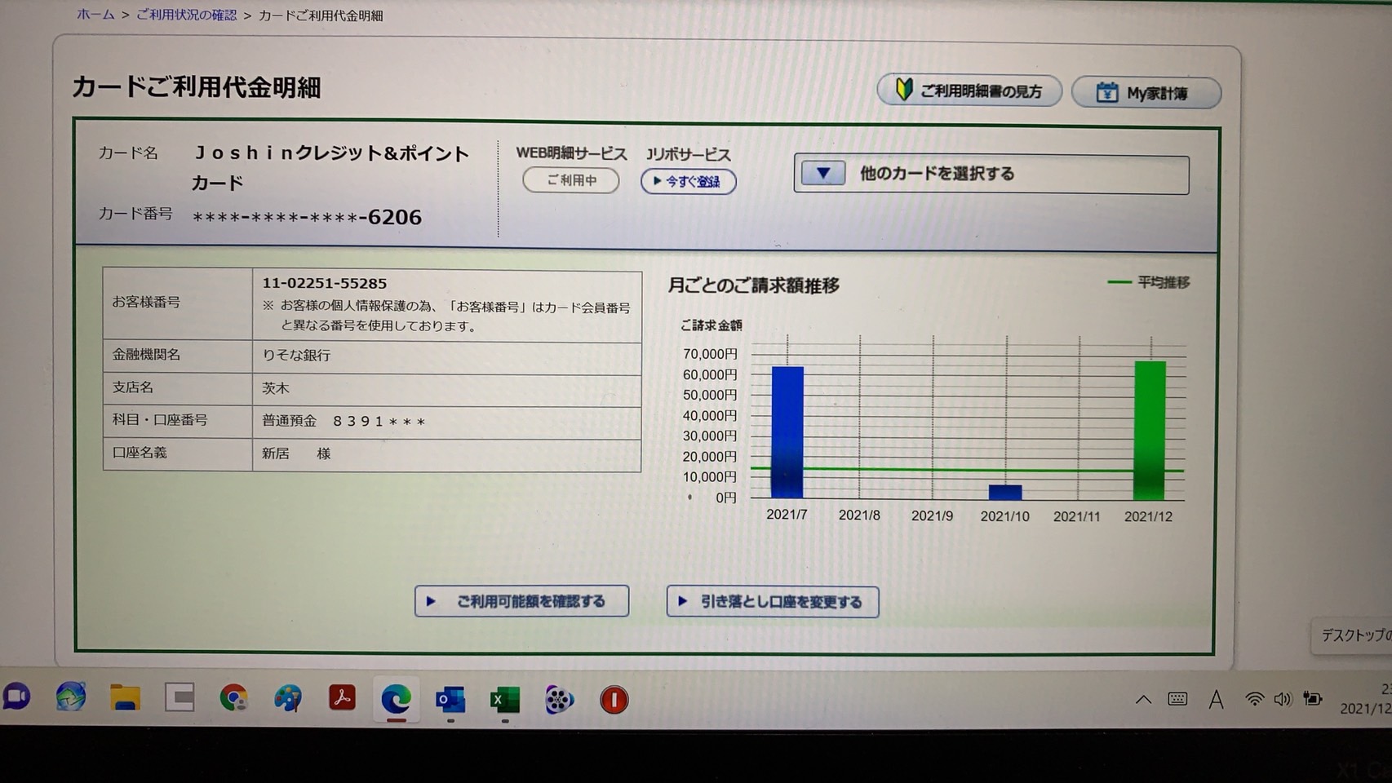The height and width of the screenshot is (783, 1392).
Task: Click the ご利用中 WEB明細サービス button
Action: pos(571,180)
